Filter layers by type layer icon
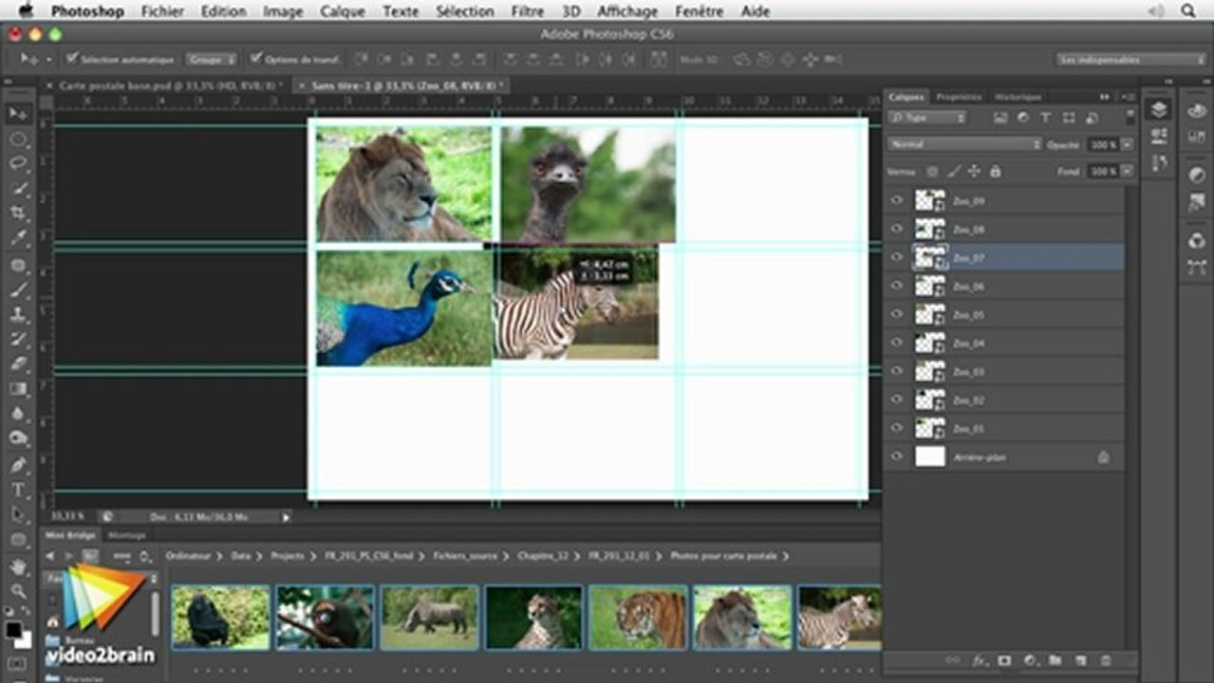This screenshot has width=1214, height=683. point(1045,118)
